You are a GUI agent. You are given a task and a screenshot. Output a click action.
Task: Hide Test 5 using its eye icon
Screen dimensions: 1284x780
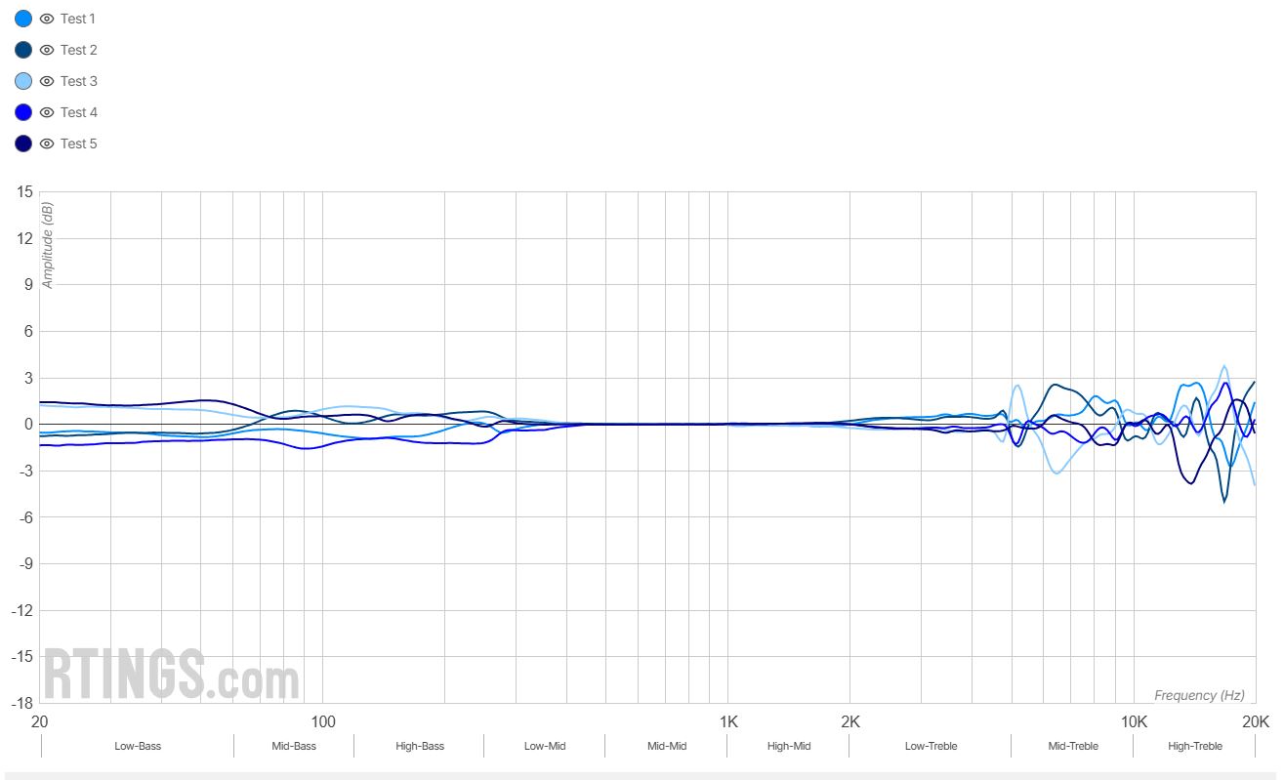pos(46,144)
